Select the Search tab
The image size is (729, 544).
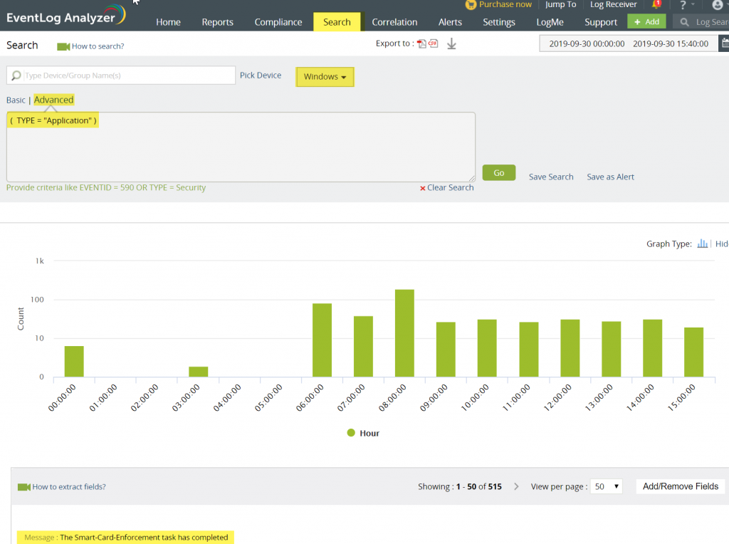337,22
